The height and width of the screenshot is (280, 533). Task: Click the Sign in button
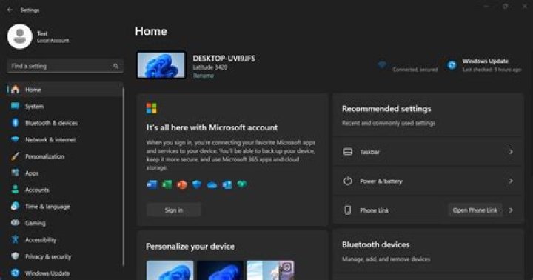tap(174, 210)
